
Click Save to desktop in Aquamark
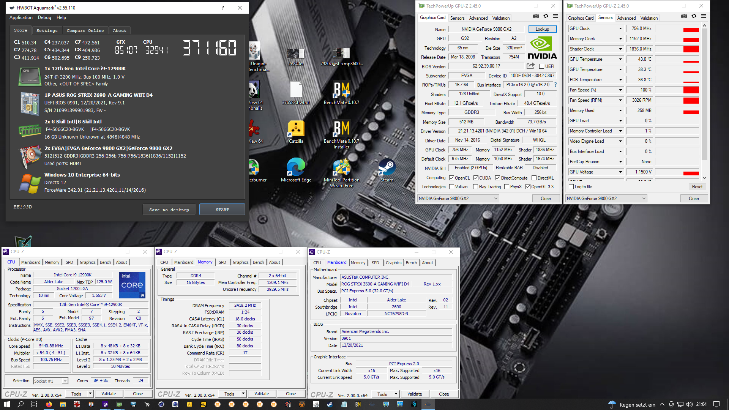click(x=169, y=210)
